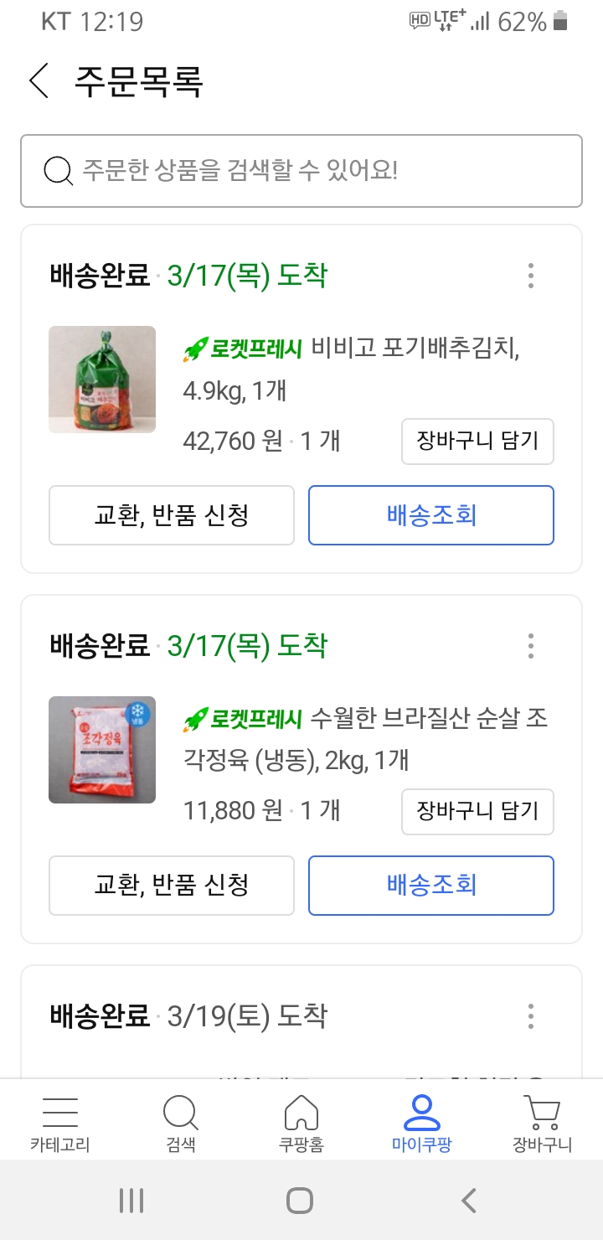603x1240 pixels.
Task: Open 쿠팡홈 home icon
Action: pos(301,1121)
